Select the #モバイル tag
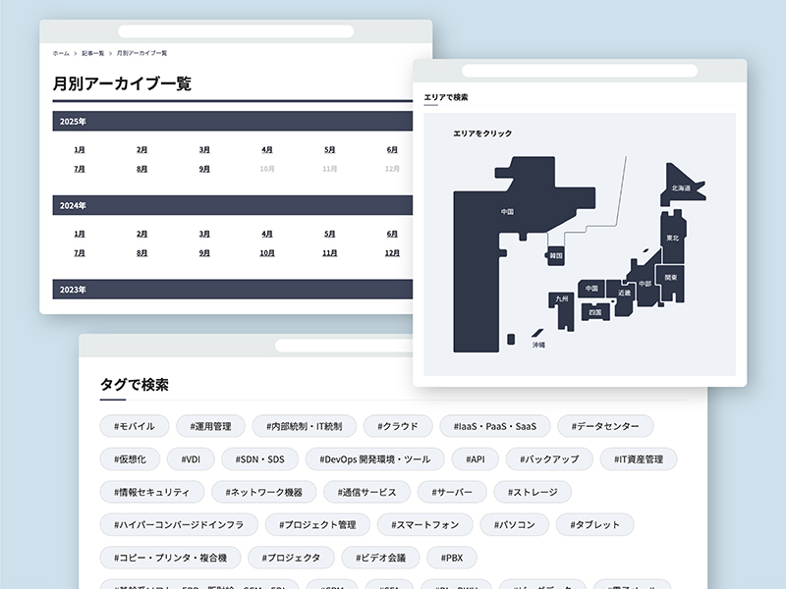The height and width of the screenshot is (589, 786). point(135,426)
